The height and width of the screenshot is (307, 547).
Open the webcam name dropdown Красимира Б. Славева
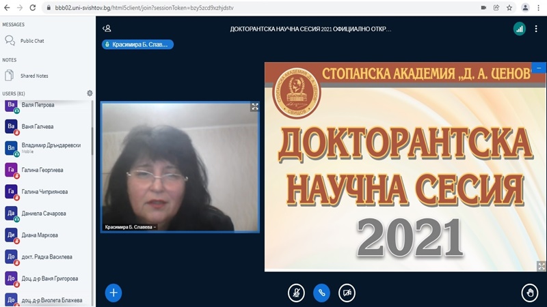(x=130, y=227)
